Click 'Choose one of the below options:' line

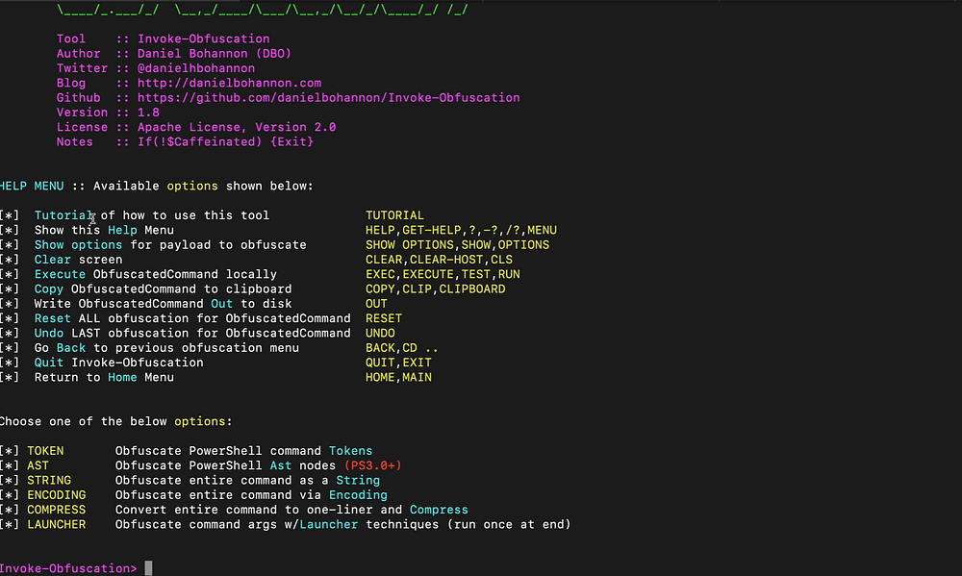click(x=116, y=421)
